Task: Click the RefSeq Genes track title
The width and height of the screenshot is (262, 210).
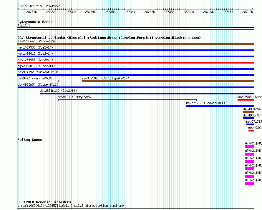Action: point(30,140)
